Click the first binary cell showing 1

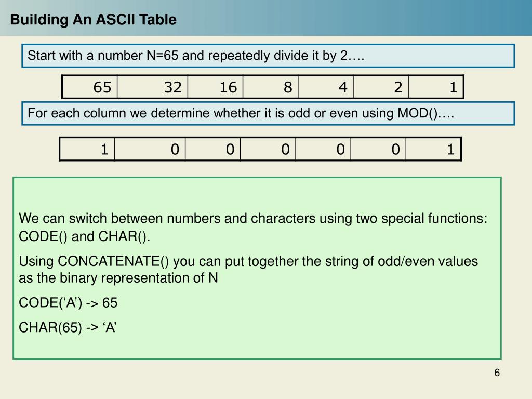(87, 149)
